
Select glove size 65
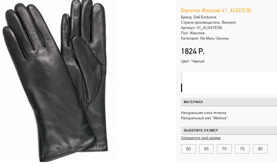point(206,149)
